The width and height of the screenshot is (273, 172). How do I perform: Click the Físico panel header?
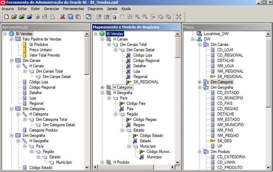click(227, 27)
